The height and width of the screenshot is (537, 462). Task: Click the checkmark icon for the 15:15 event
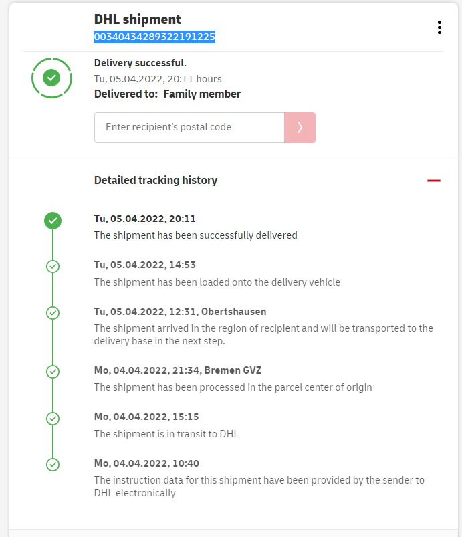(x=53, y=418)
